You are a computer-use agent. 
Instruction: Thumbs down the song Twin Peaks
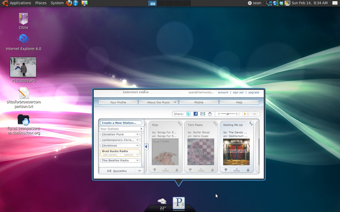pyautogui.click(x=190, y=170)
